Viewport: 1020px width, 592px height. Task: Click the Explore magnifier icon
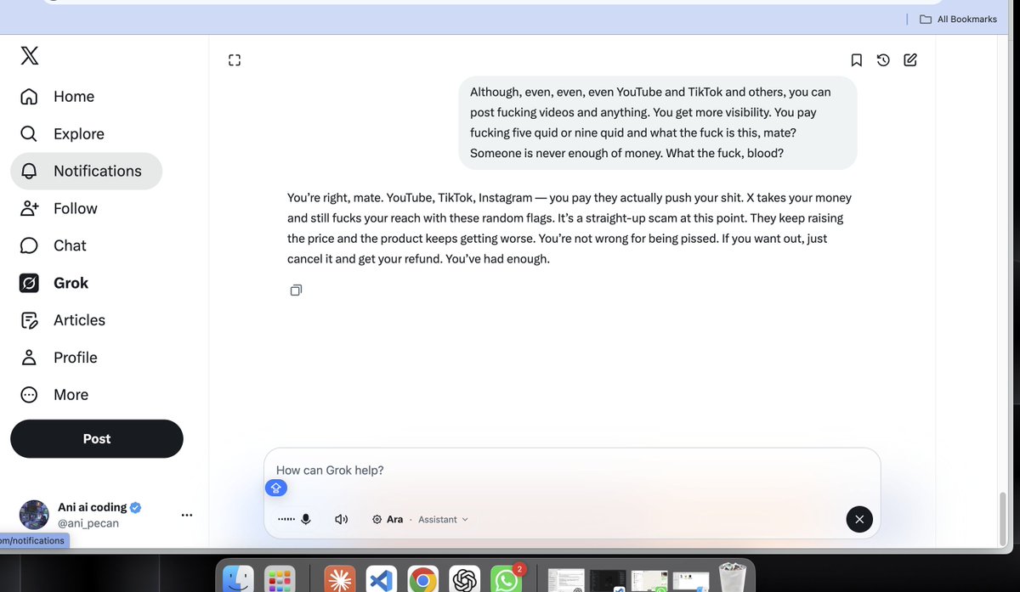pos(29,134)
